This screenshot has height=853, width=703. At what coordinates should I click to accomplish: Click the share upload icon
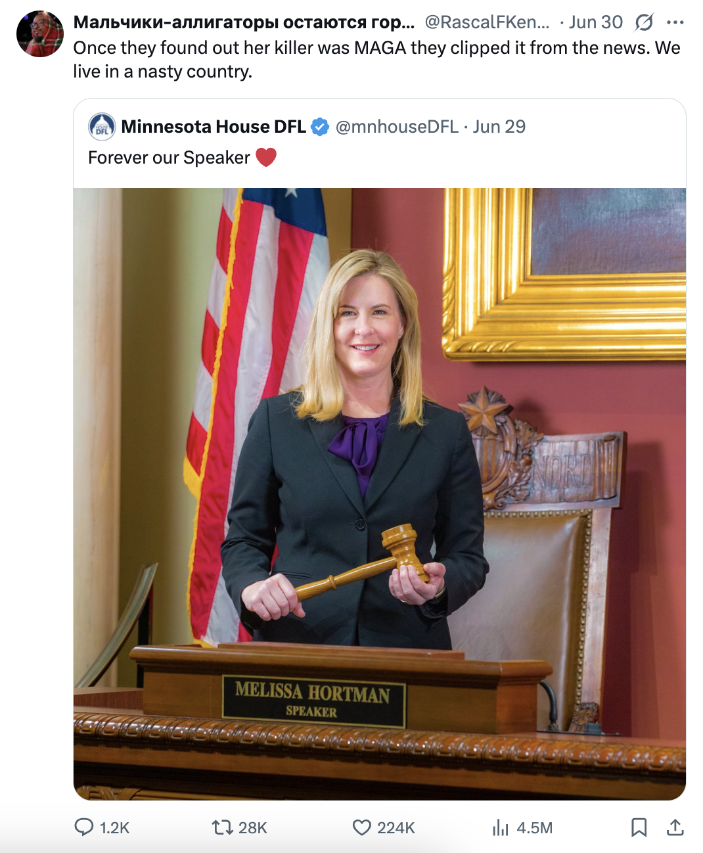[x=675, y=827]
